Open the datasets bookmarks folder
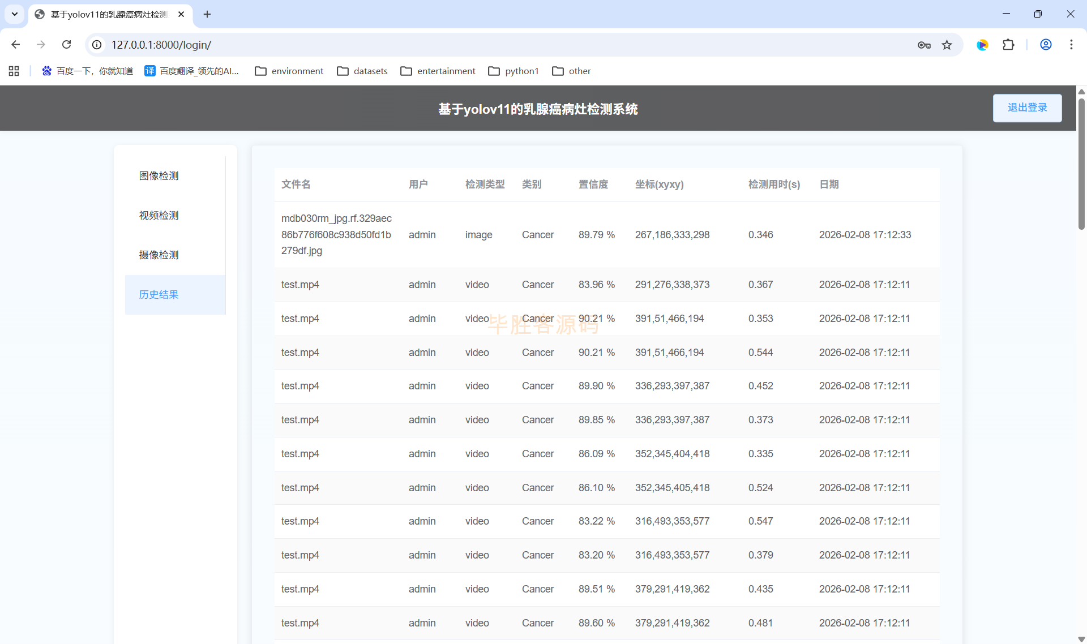 [362, 71]
